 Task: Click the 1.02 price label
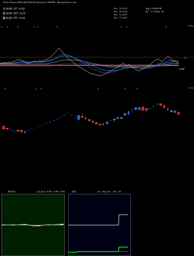[182, 69]
